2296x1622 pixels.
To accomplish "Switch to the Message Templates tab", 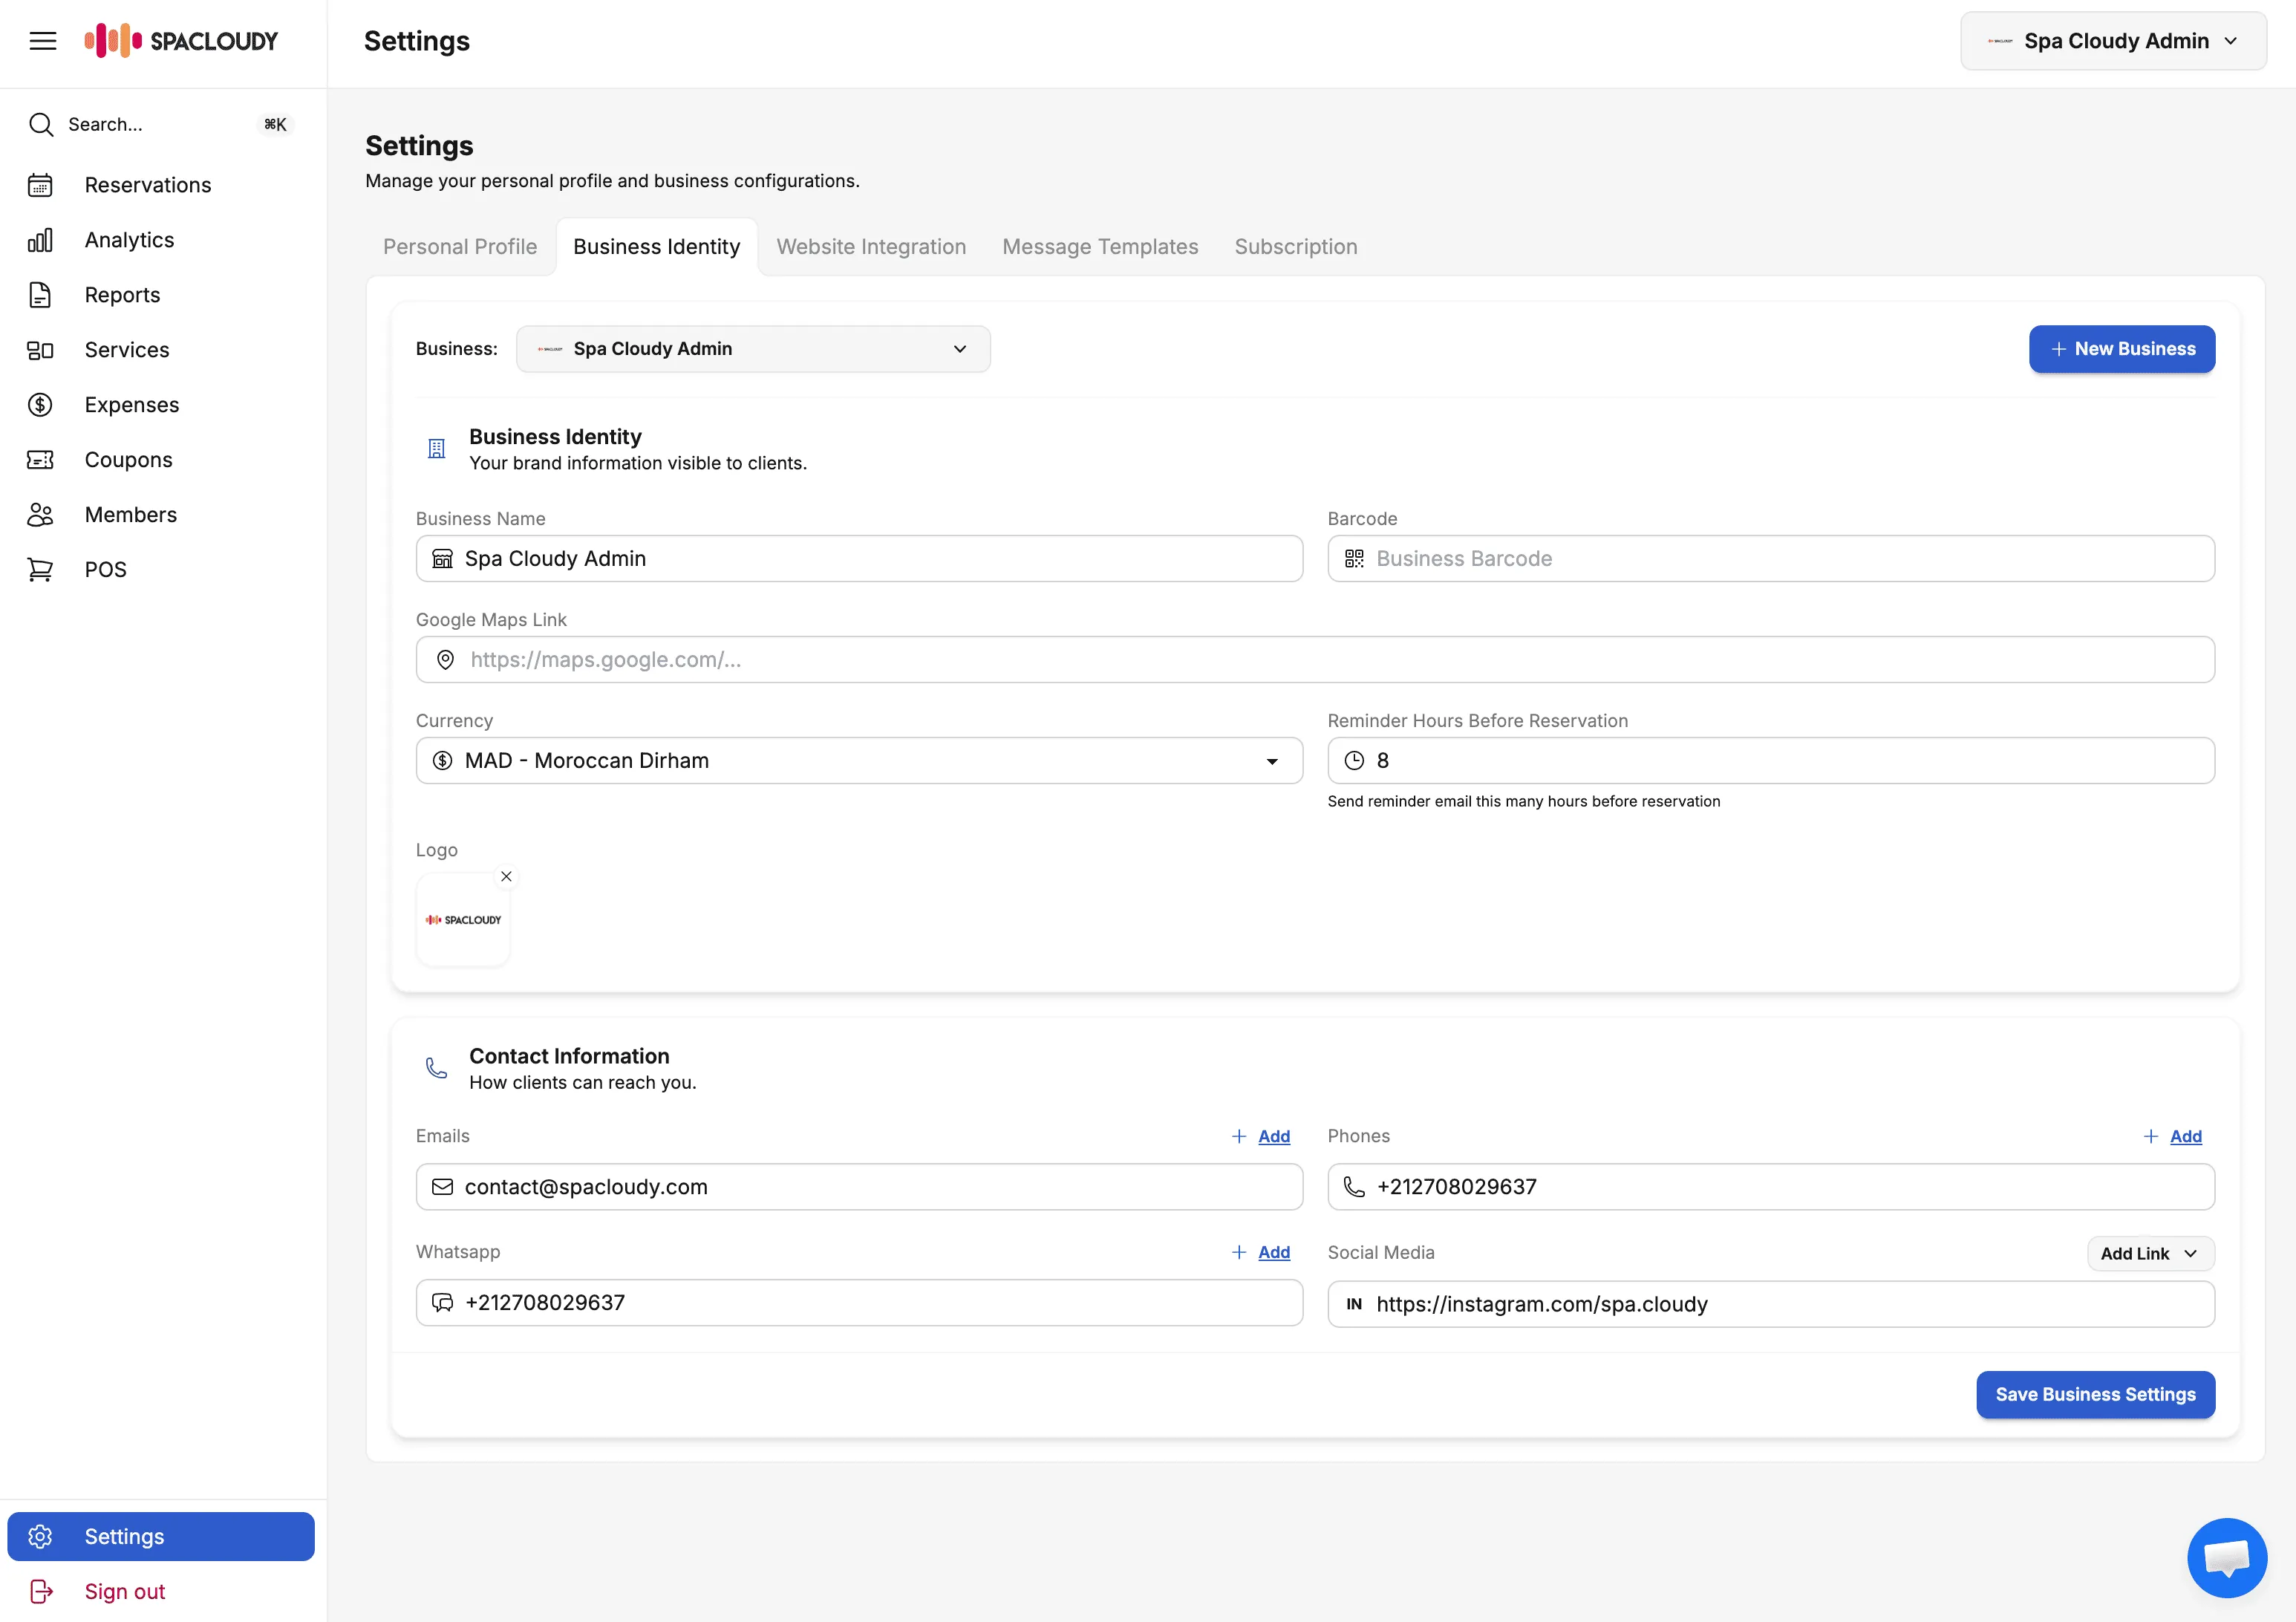I will click(1100, 247).
